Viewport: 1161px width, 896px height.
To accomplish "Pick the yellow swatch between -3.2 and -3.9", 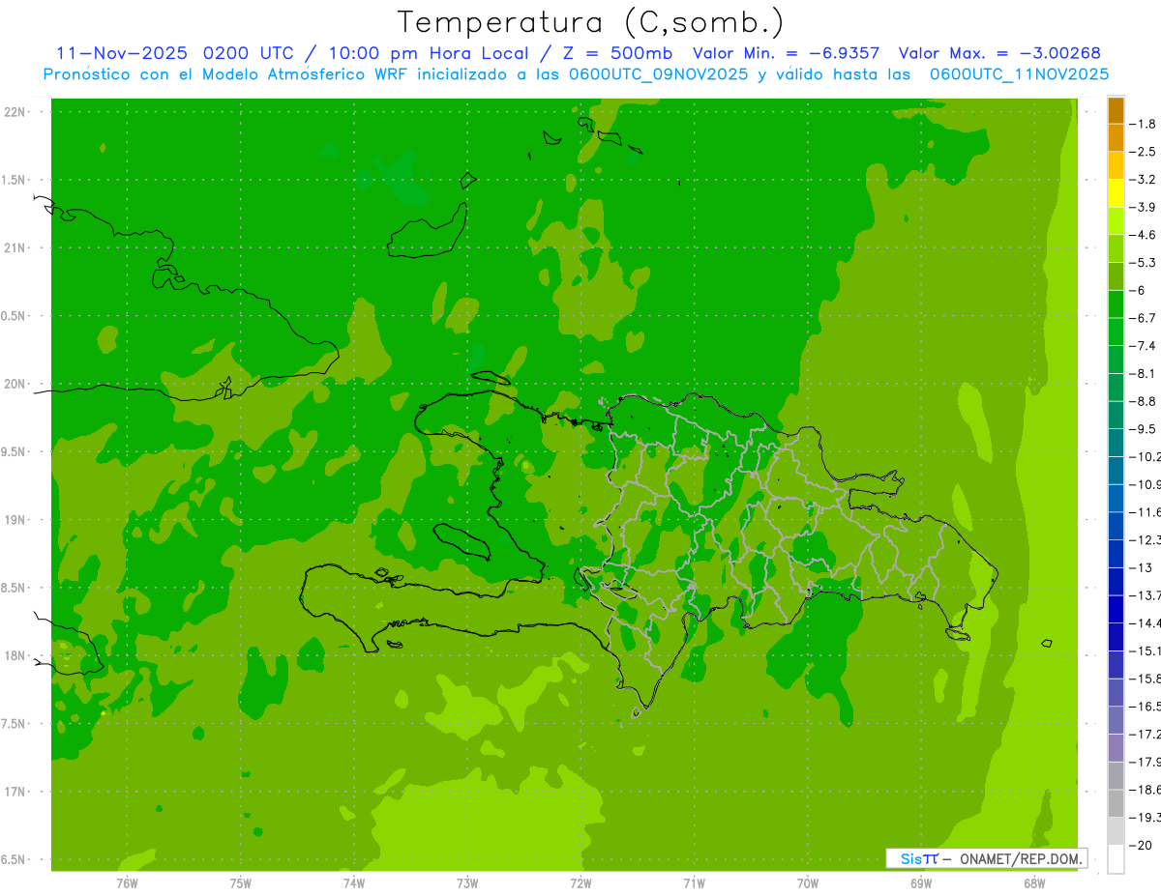I will point(1116,193).
